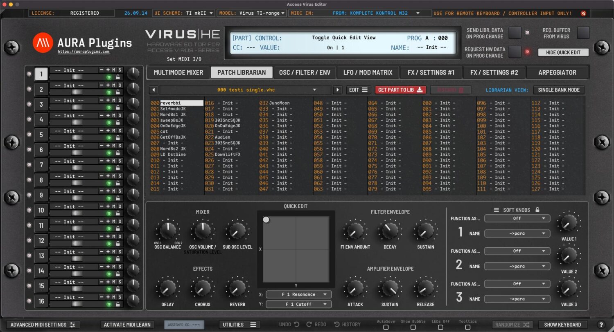The width and height of the screenshot is (614, 332).
Task: Click the padlock icon on part 9
Action: point(118,198)
